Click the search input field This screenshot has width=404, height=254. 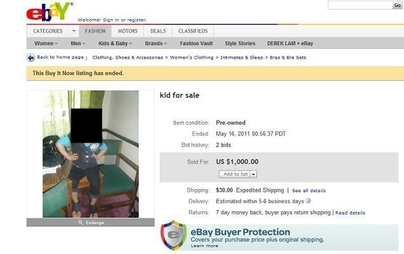(x=360, y=5)
